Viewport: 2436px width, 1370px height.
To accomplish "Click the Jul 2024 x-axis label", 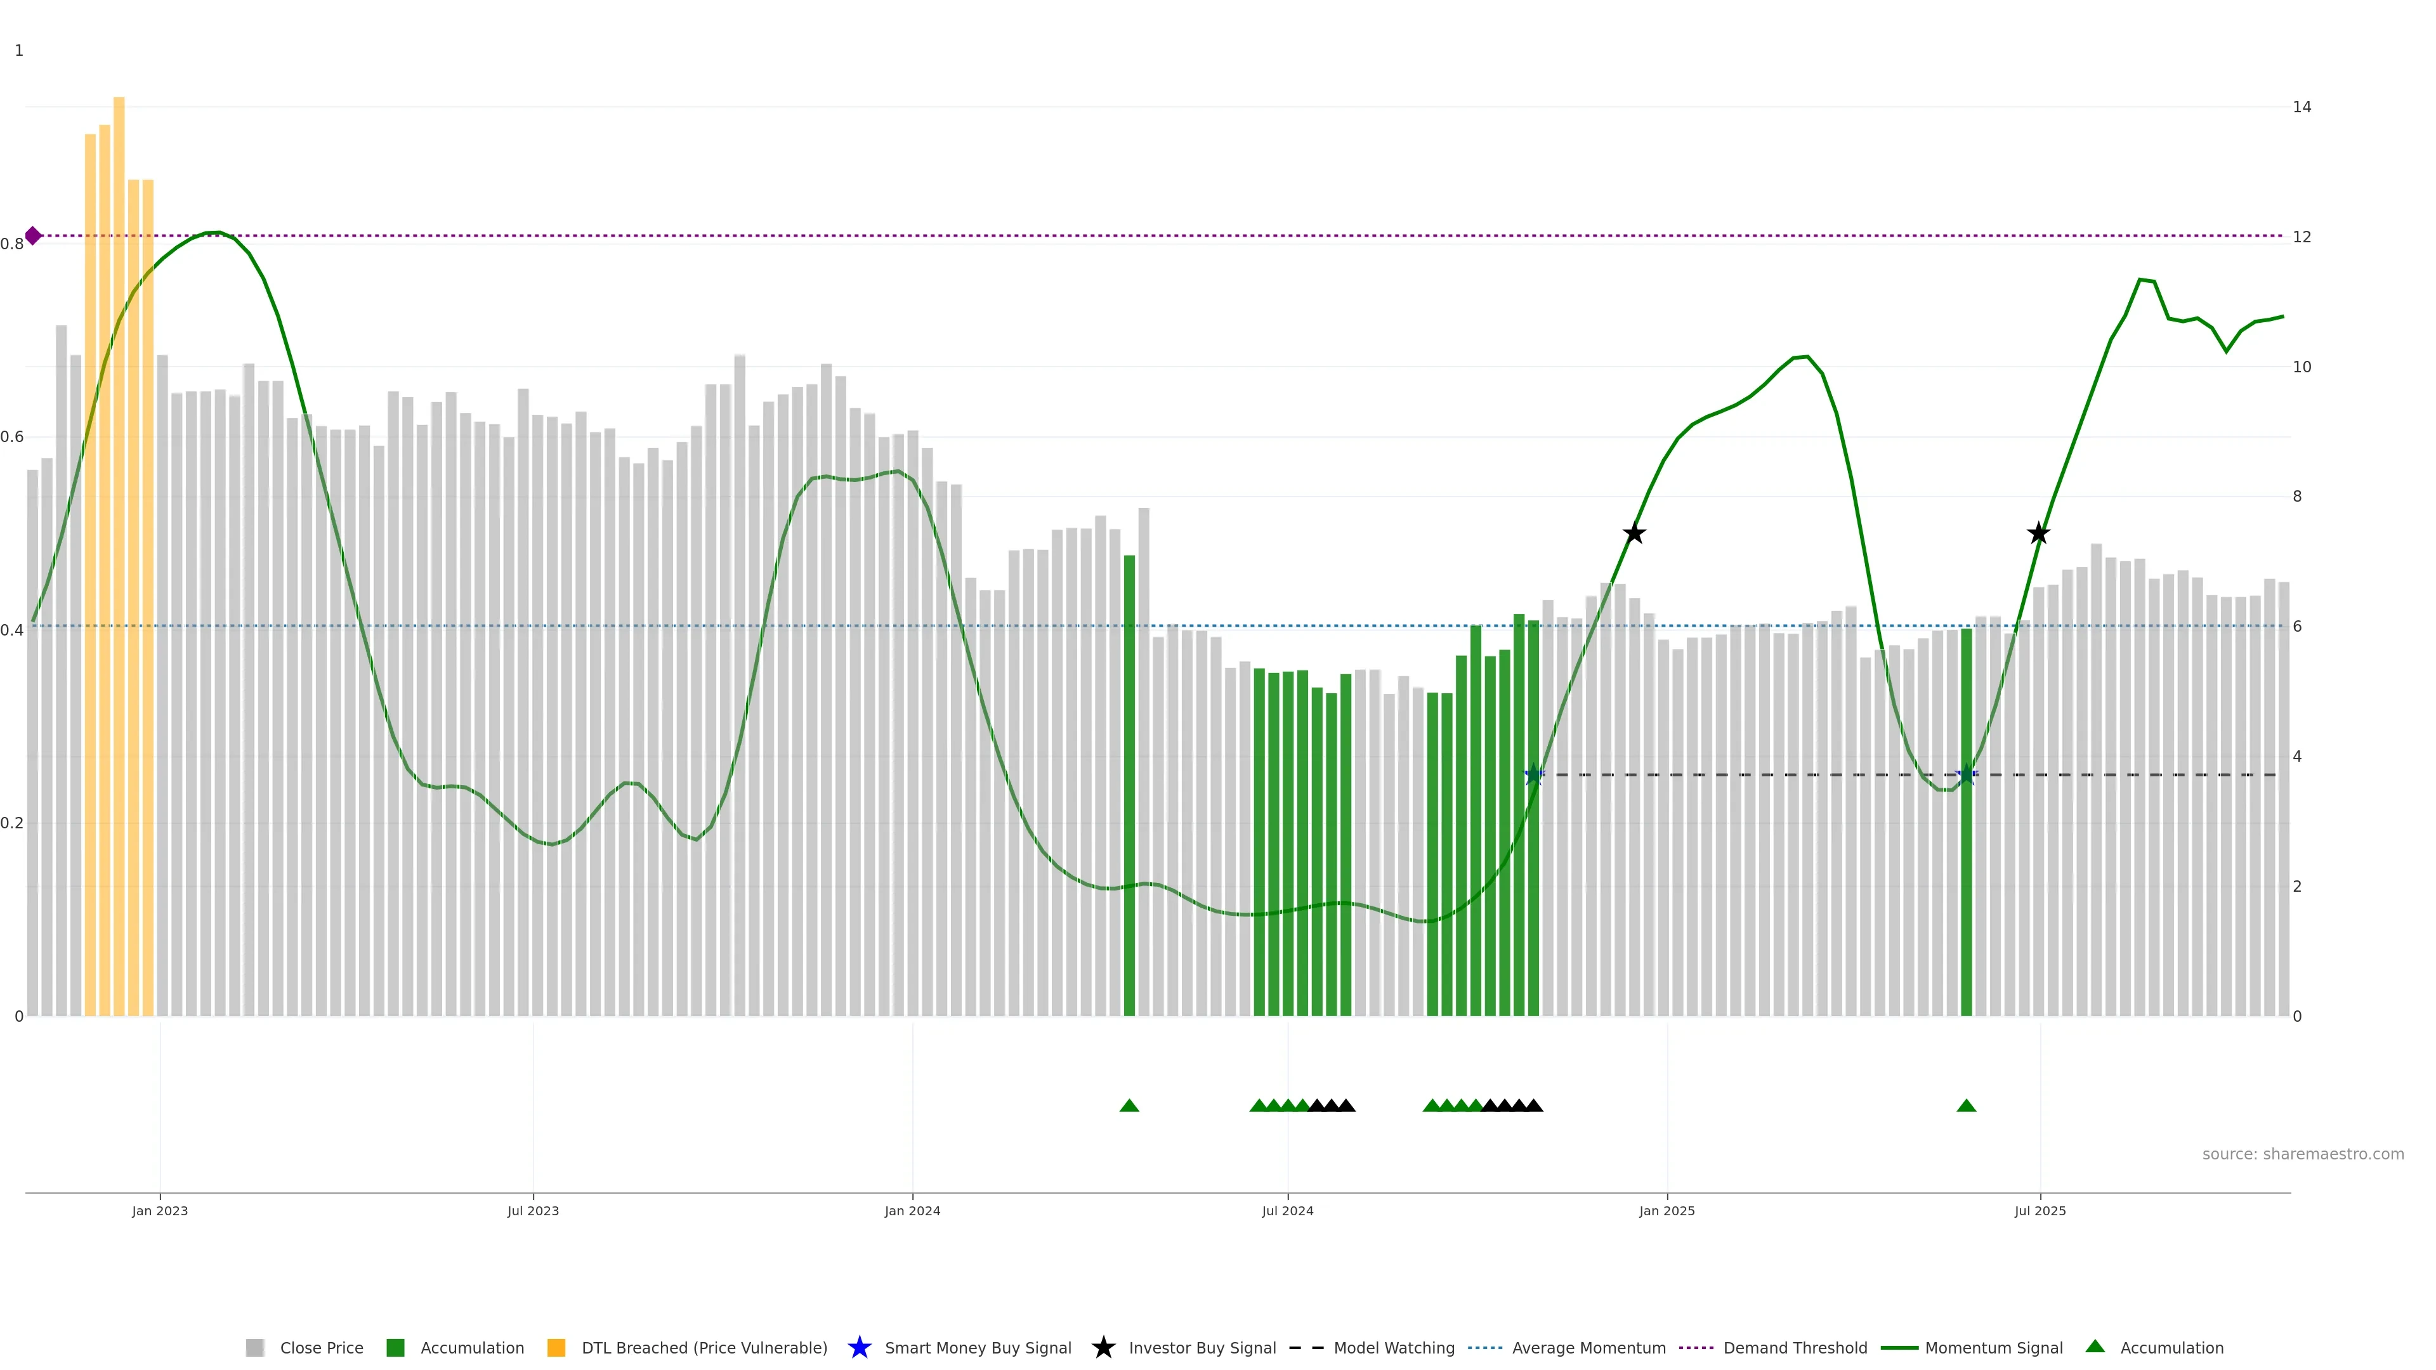I will tap(1287, 1210).
